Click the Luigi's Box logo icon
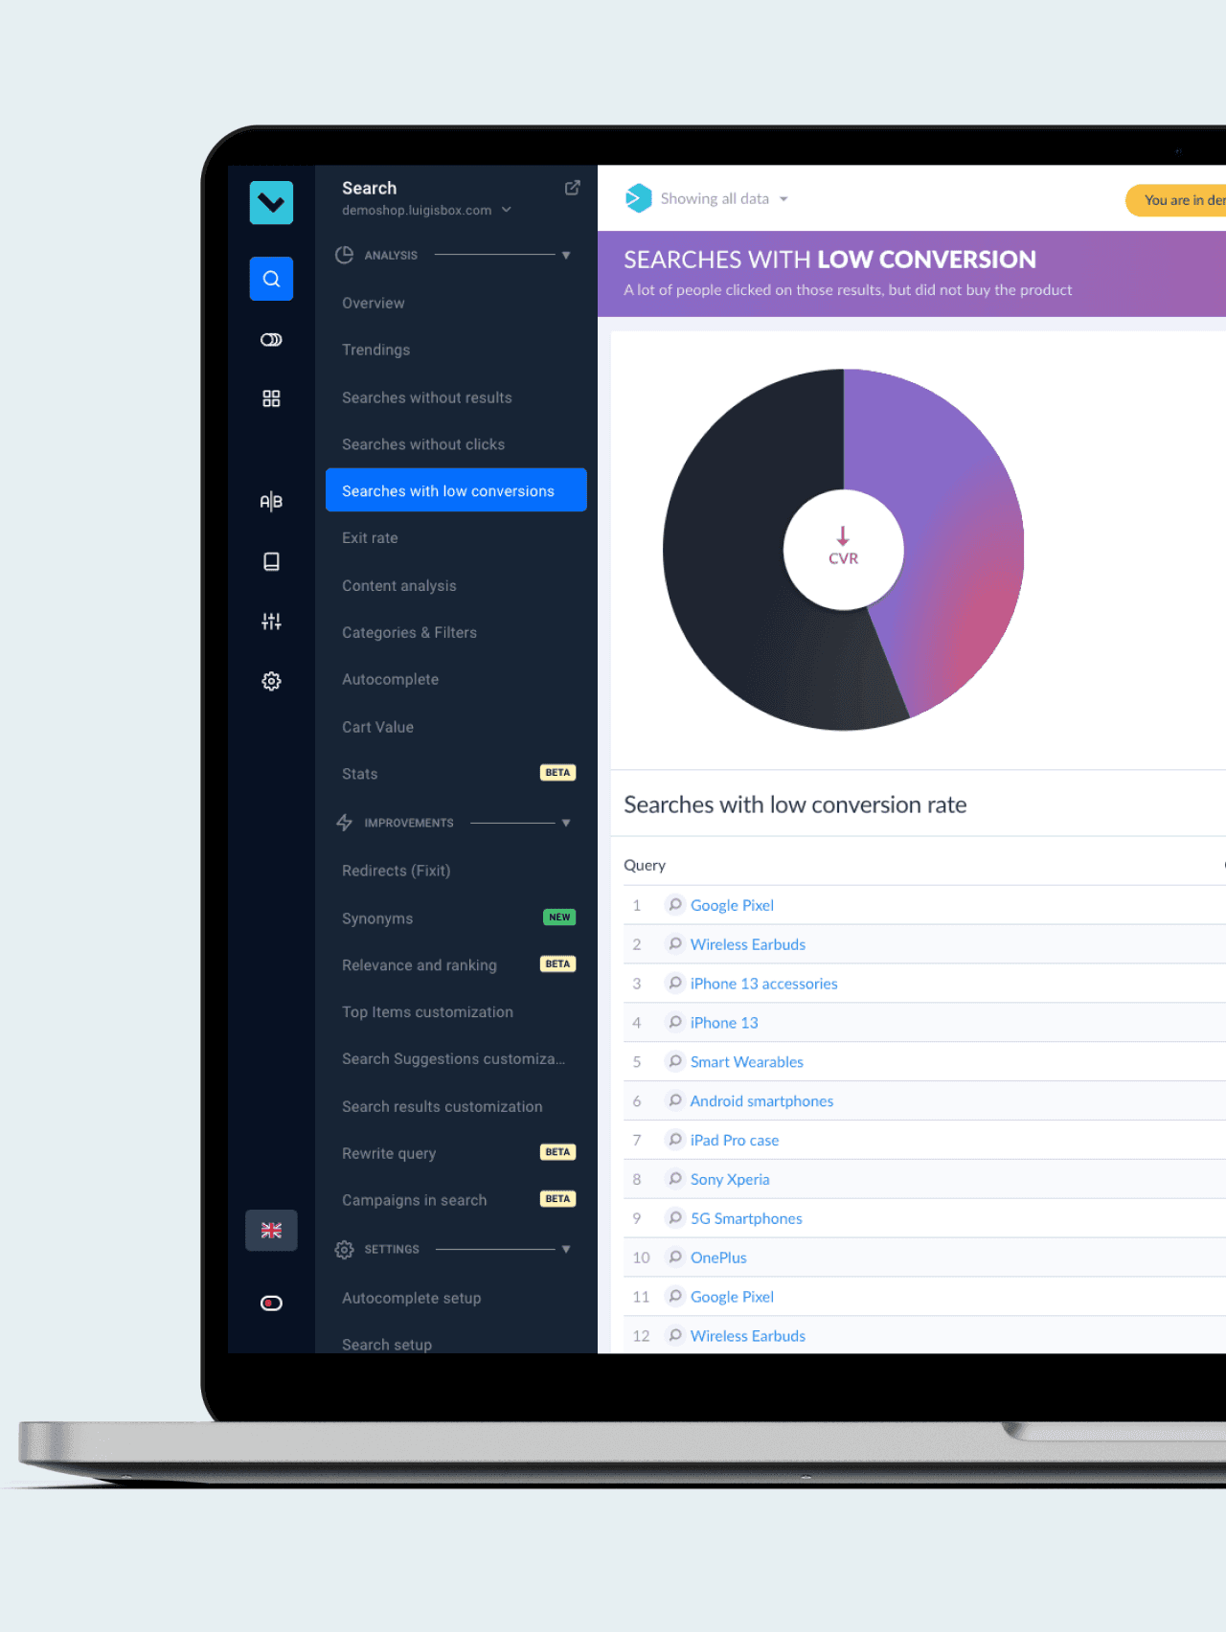This screenshot has height=1632, width=1226. [x=271, y=203]
